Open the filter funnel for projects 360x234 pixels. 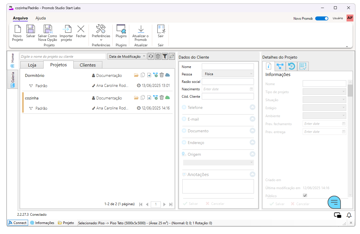pos(165,56)
